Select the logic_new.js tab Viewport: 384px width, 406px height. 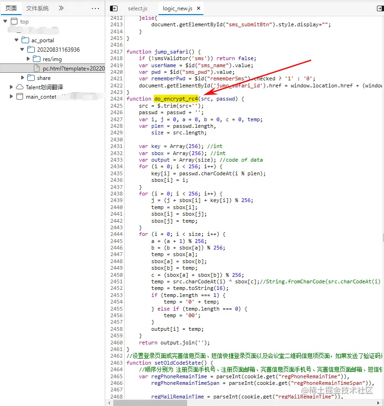[x=177, y=8]
